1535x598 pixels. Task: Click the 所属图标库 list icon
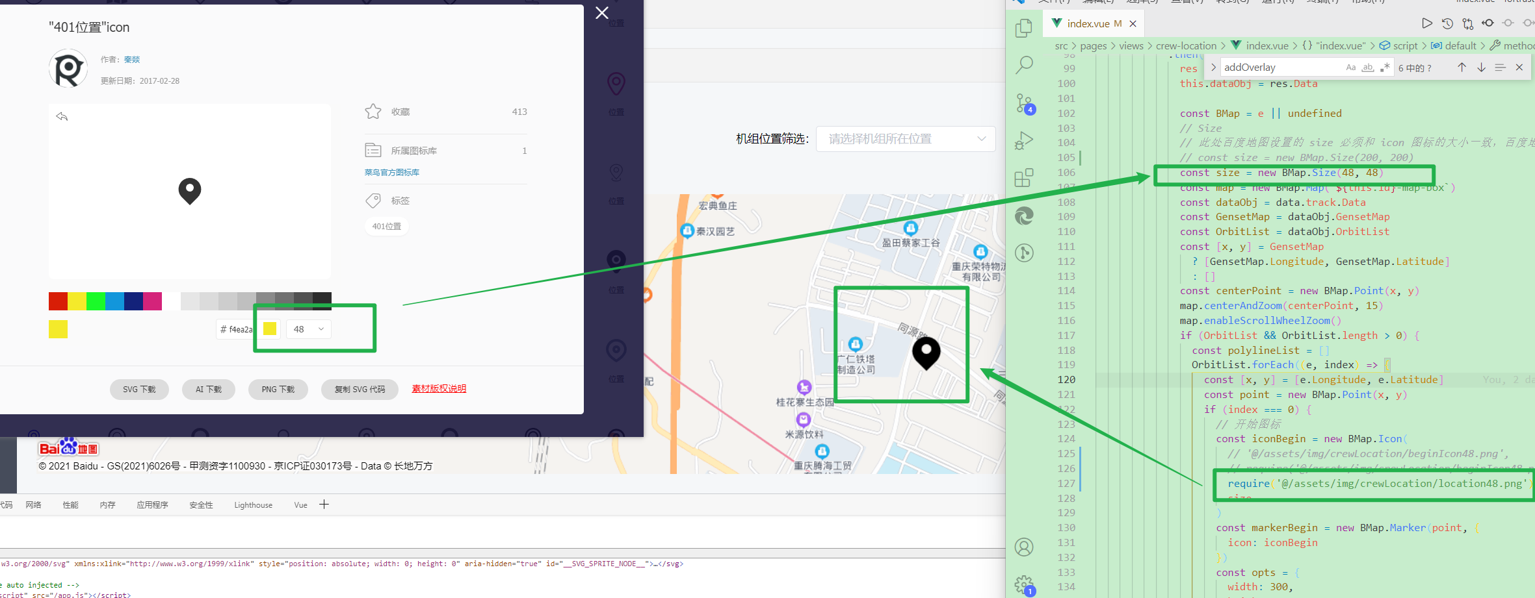pyautogui.click(x=373, y=150)
